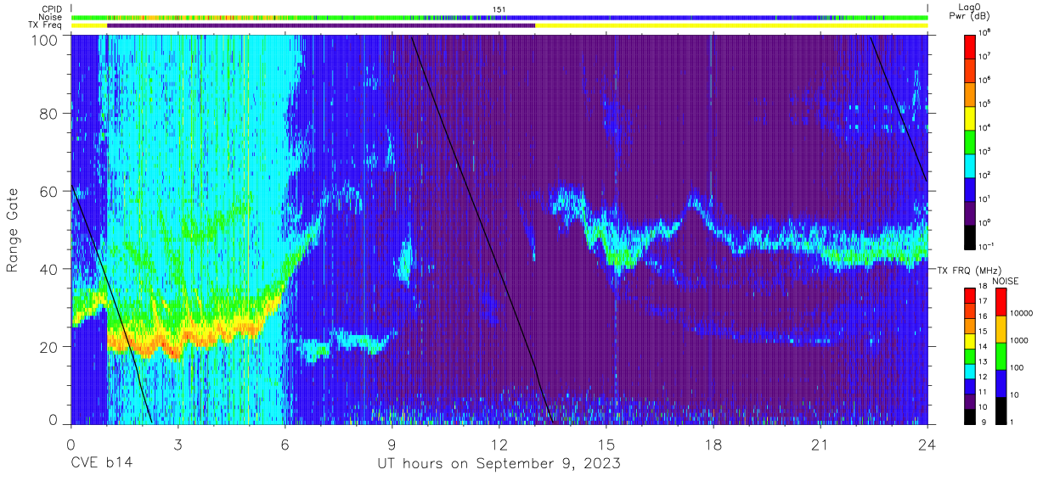The width and height of the screenshot is (1043, 481).
Task: Click the Pwr colorbar label '10⁸'
Action: point(984,32)
